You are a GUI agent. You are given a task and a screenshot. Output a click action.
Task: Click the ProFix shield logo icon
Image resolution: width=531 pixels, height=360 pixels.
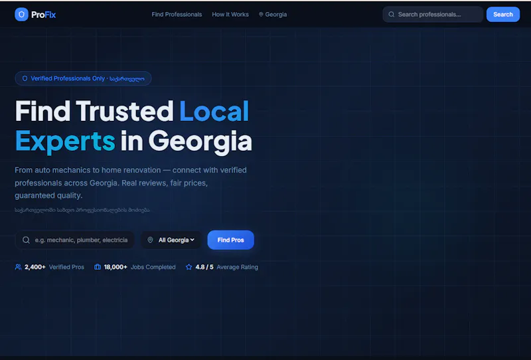click(21, 15)
